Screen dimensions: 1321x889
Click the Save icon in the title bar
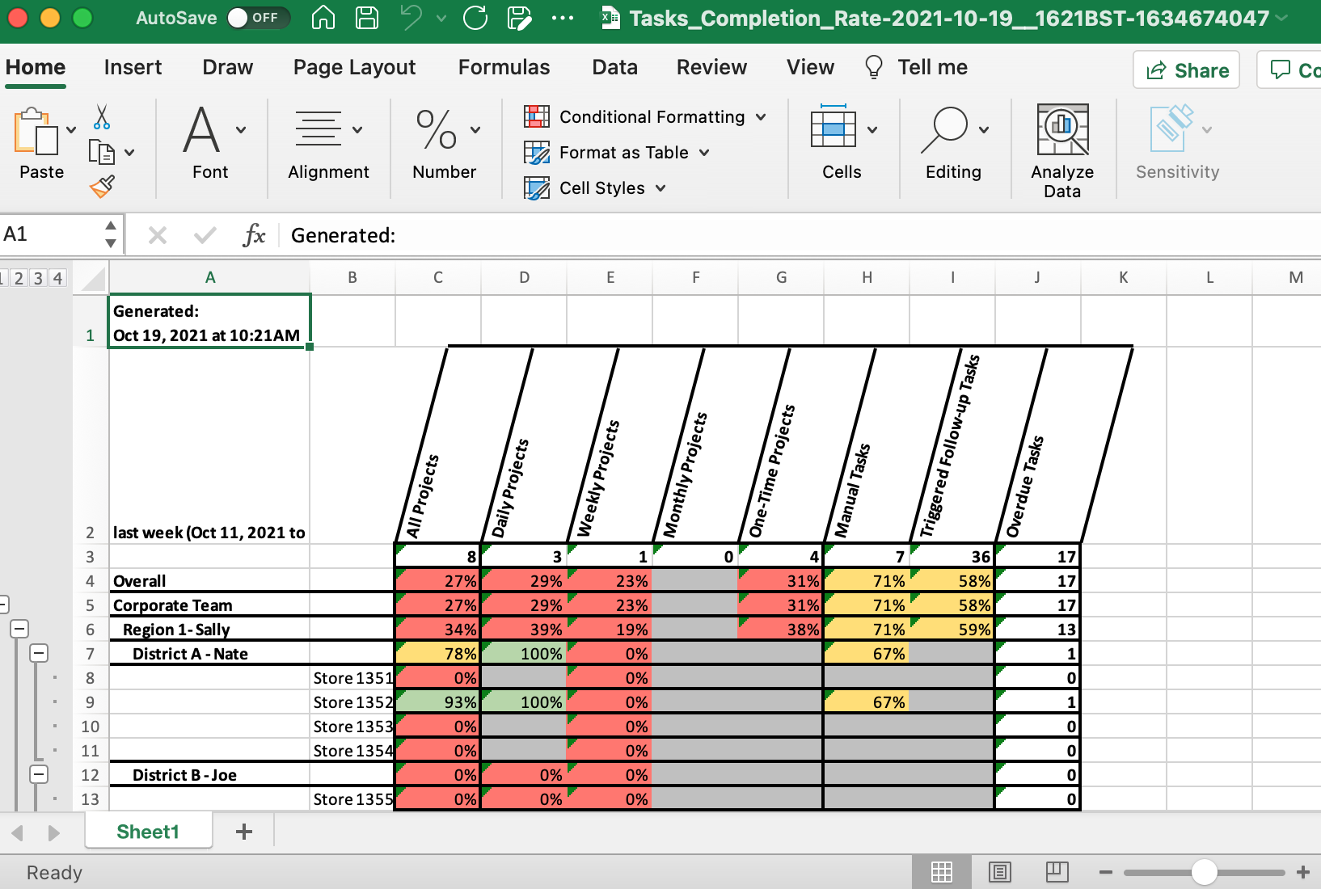(x=366, y=18)
